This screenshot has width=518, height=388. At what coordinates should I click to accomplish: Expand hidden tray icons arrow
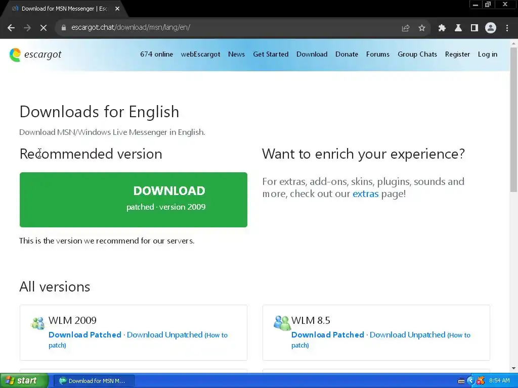(471, 381)
